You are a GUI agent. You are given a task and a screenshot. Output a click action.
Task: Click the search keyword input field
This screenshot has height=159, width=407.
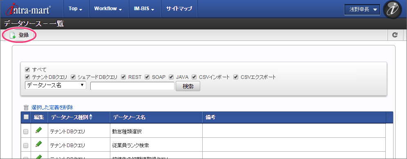tap(132, 86)
